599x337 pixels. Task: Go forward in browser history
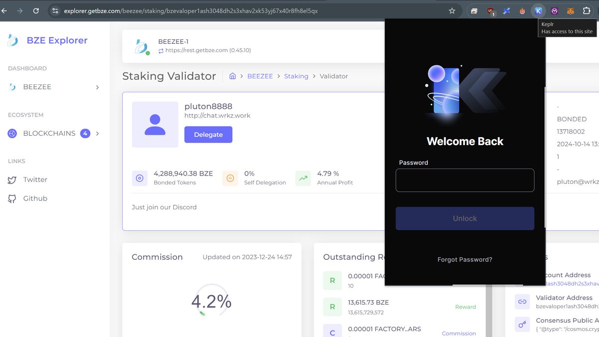[x=20, y=10]
